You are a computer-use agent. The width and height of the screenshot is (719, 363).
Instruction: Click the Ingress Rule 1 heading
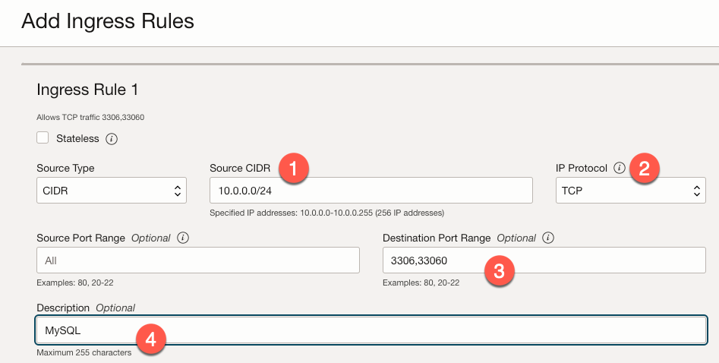click(87, 90)
